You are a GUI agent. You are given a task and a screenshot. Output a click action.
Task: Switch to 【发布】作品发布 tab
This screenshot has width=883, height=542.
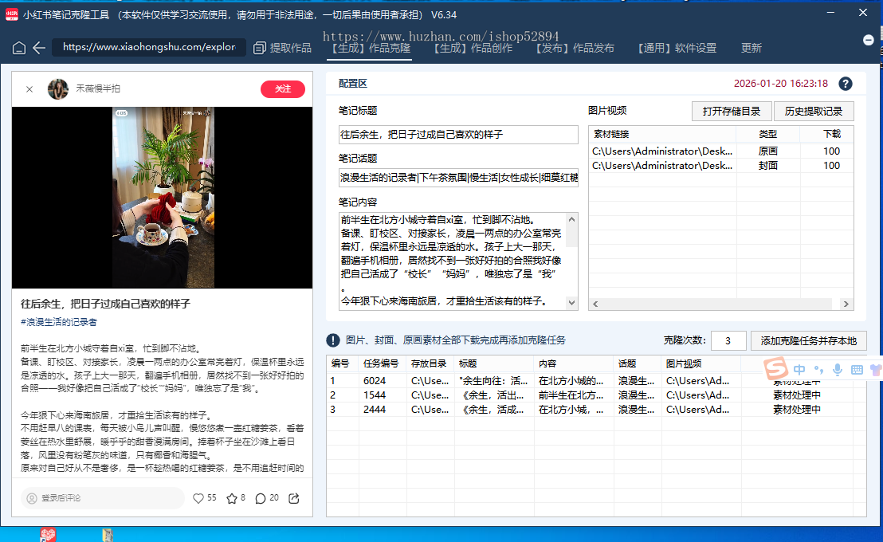pos(575,49)
